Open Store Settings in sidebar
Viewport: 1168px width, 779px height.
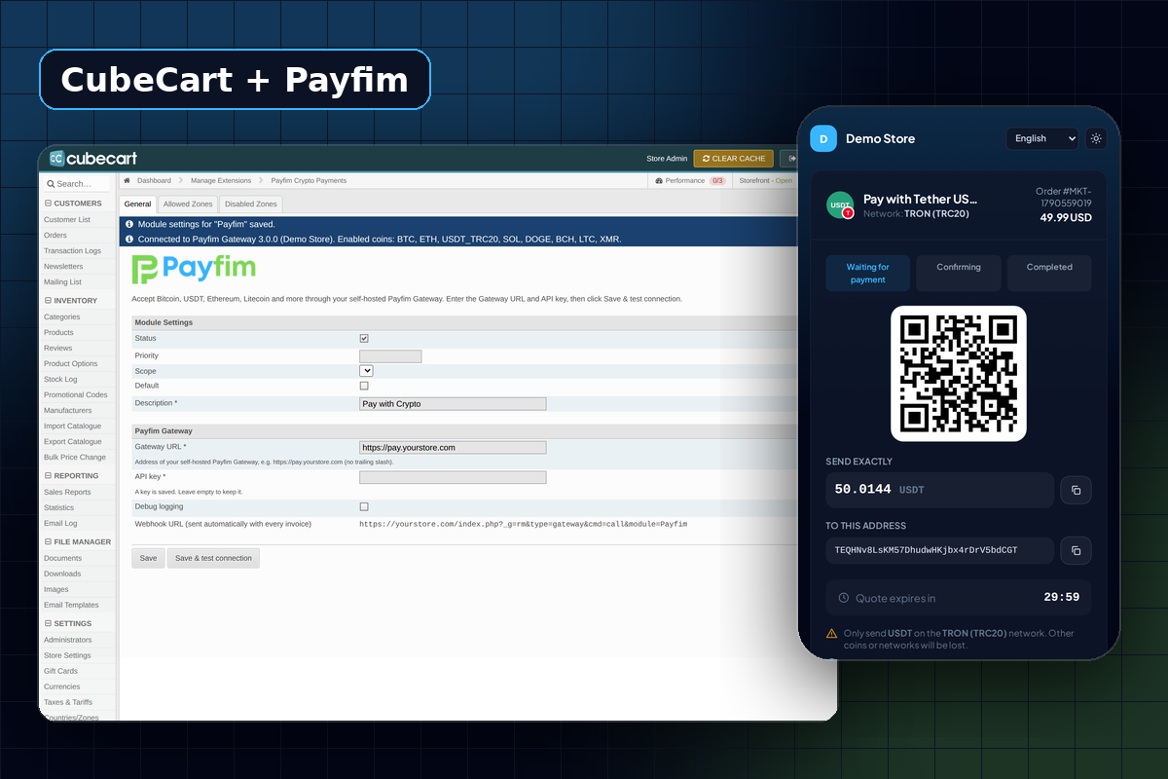[67, 656]
